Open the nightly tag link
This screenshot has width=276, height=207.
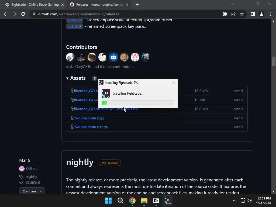coord(31,177)
